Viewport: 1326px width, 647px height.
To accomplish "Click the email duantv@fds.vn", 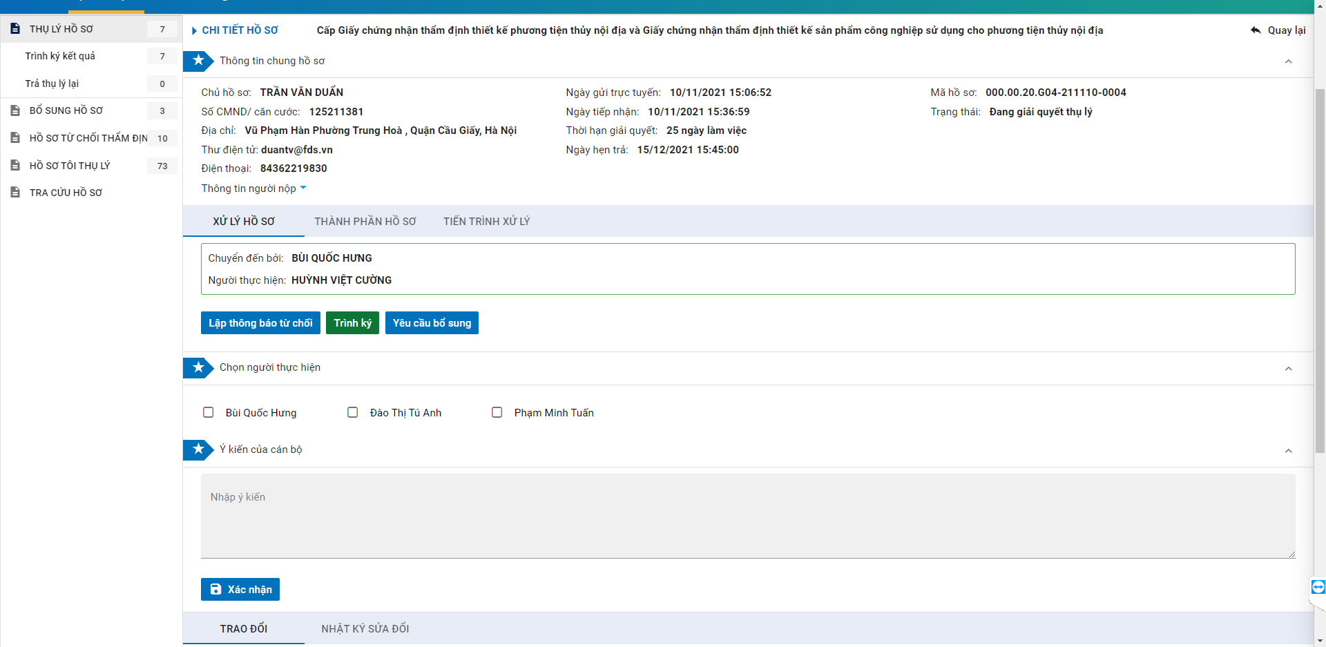I will pyautogui.click(x=297, y=150).
